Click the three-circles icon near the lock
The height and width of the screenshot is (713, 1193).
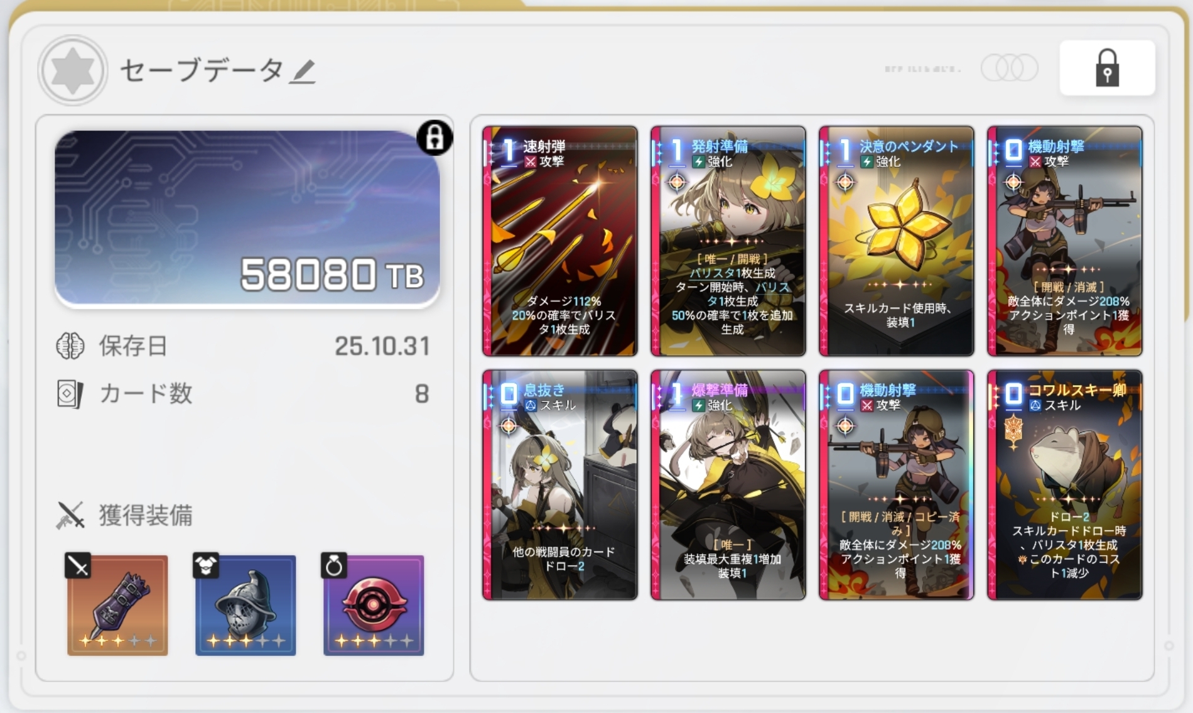coord(1010,68)
